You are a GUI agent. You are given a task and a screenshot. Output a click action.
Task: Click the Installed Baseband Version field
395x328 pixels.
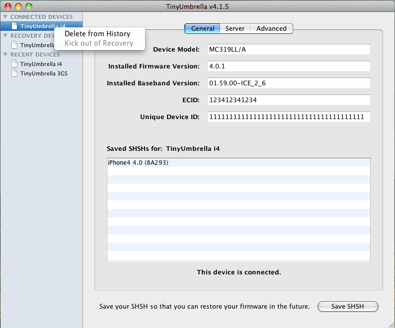(288, 83)
